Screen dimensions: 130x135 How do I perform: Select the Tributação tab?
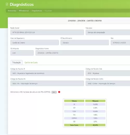[x=16, y=62]
